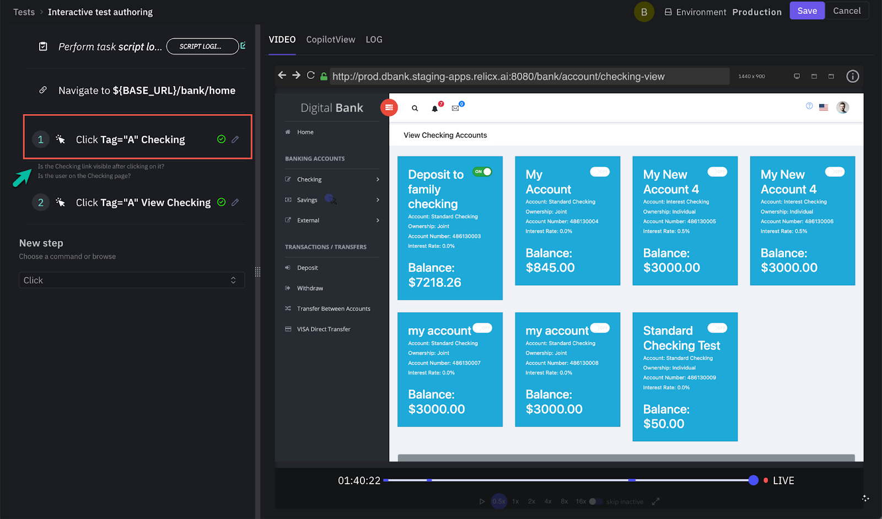Screen dimensions: 882x519
Task: Open the LOG tab
Action: 374,39
